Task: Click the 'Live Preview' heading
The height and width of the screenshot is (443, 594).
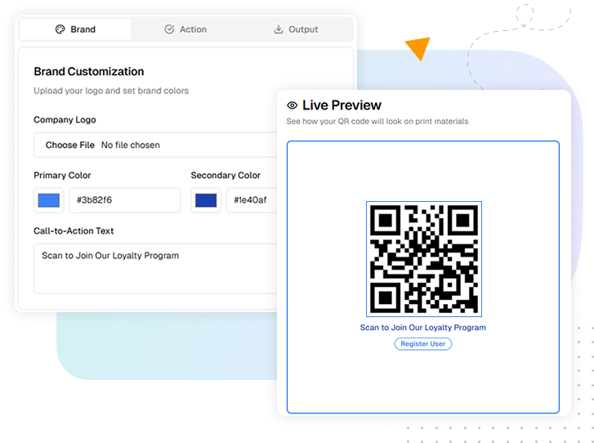Action: (342, 105)
